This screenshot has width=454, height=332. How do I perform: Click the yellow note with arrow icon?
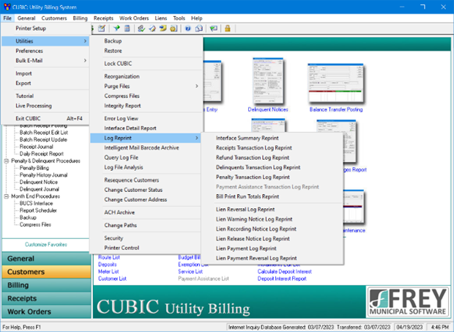pos(163,29)
